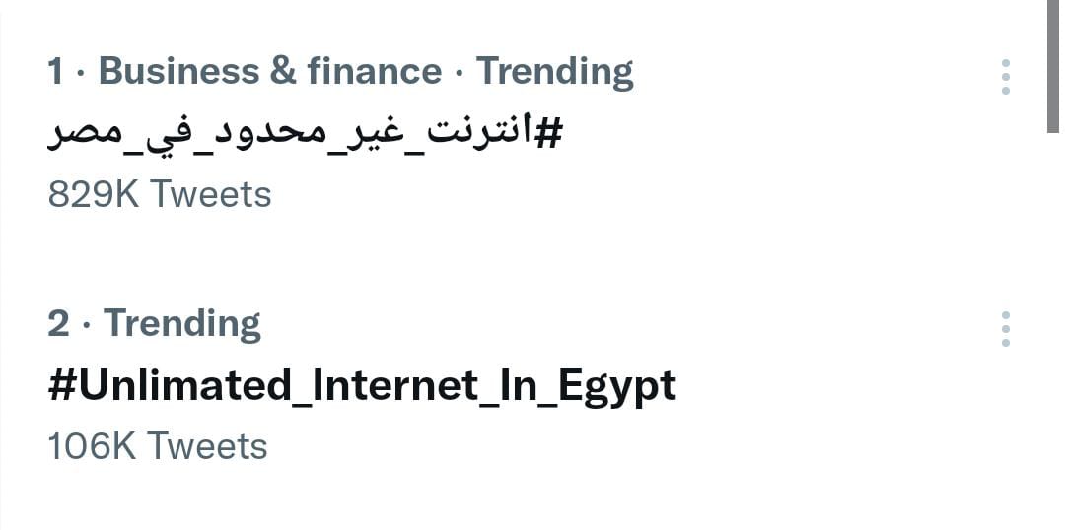Click rank number 1 of the top trend

tap(57, 71)
